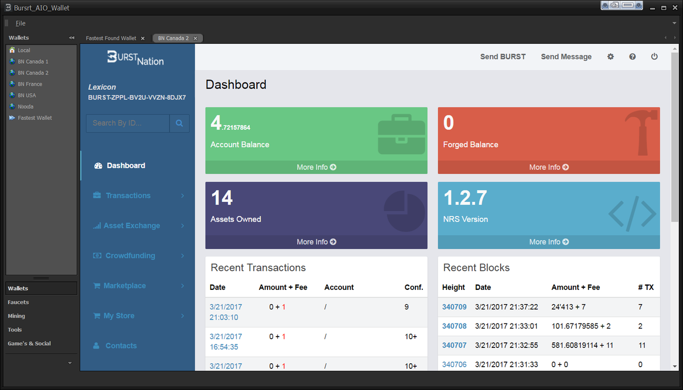Click the BN USA globe icon

(x=13, y=95)
